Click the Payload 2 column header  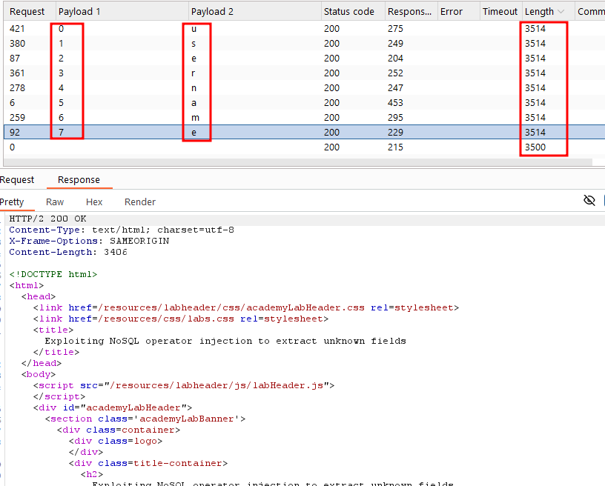[x=255, y=12]
